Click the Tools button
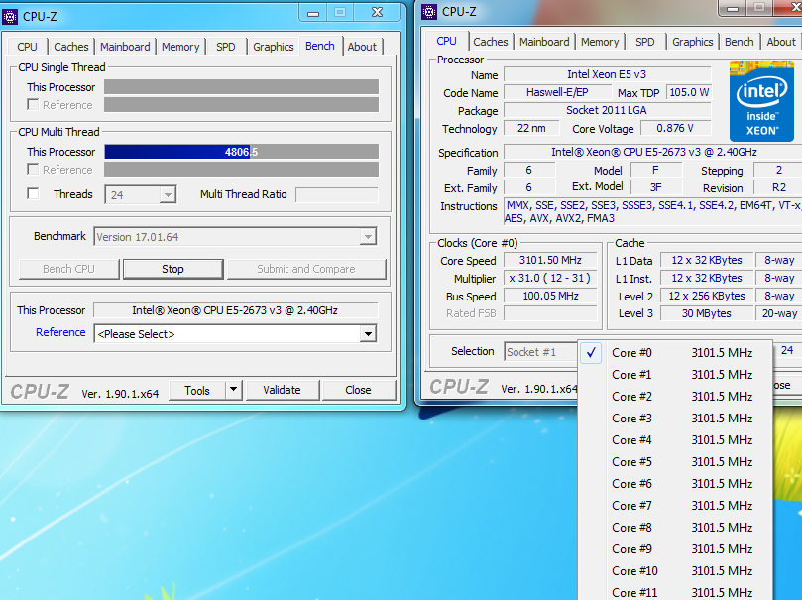This screenshot has height=600, width=802. 197,391
